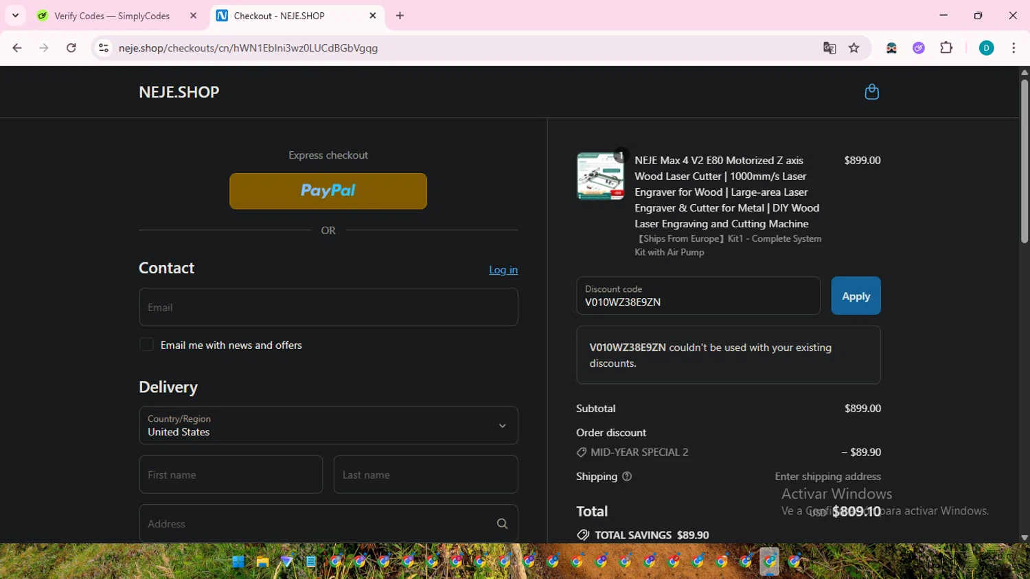Image resolution: width=1030 pixels, height=579 pixels.
Task: Click the NEJE.SHOP store logo
Action: point(179,92)
